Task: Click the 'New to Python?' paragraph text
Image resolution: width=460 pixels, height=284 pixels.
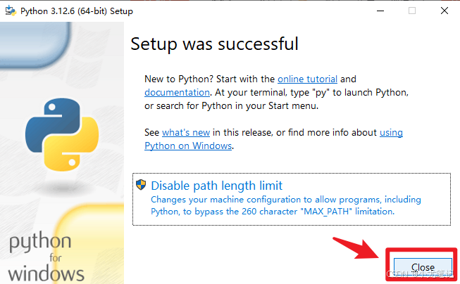Action: (276, 93)
